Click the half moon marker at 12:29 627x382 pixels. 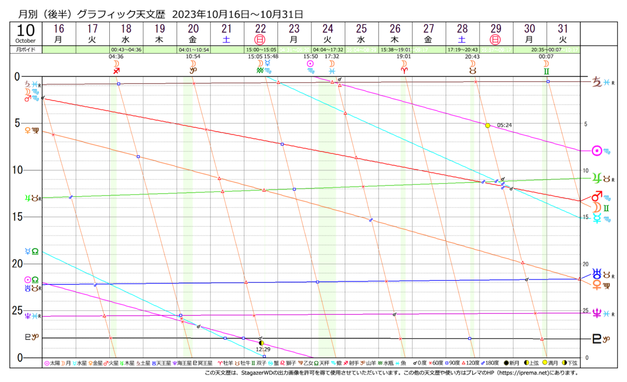(x=260, y=343)
